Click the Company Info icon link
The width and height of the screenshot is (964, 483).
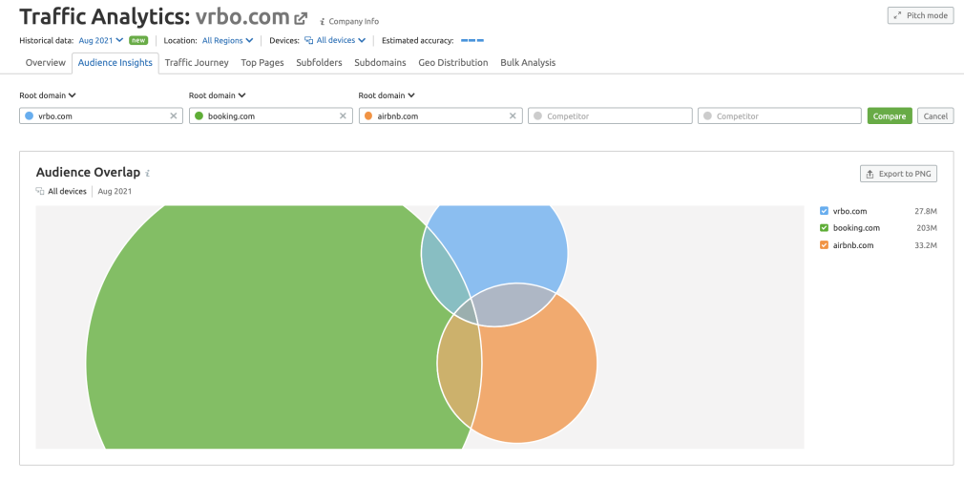click(349, 21)
